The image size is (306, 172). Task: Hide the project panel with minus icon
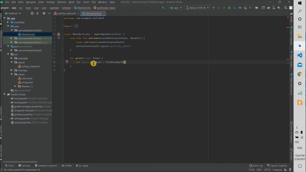49,13
